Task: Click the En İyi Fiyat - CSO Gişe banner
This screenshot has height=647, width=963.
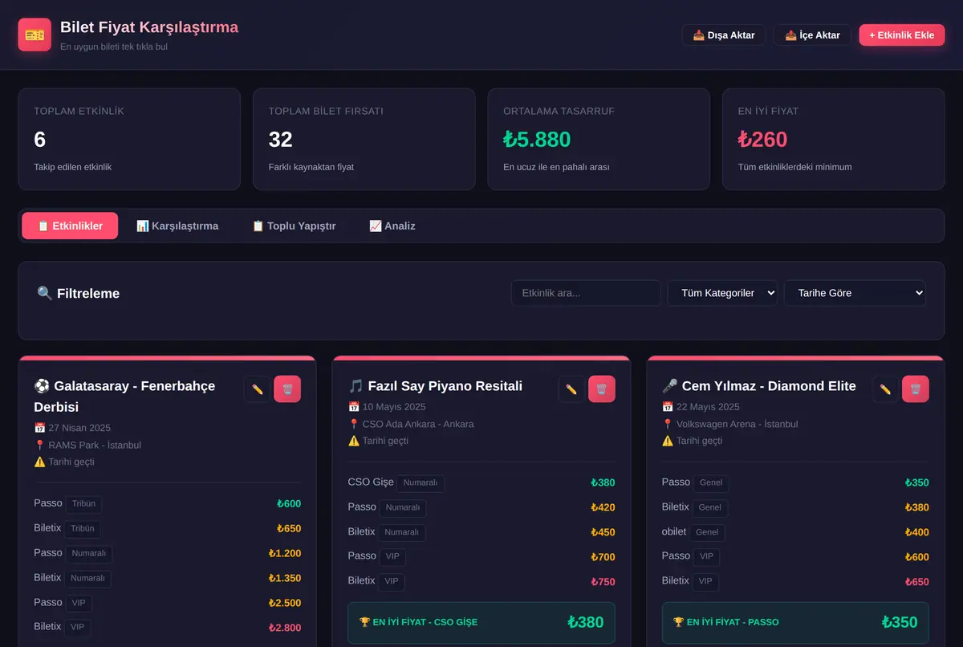Action: 481,622
